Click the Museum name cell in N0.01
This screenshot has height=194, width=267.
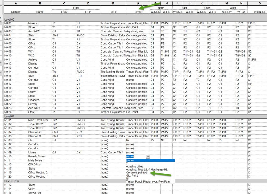(40, 23)
